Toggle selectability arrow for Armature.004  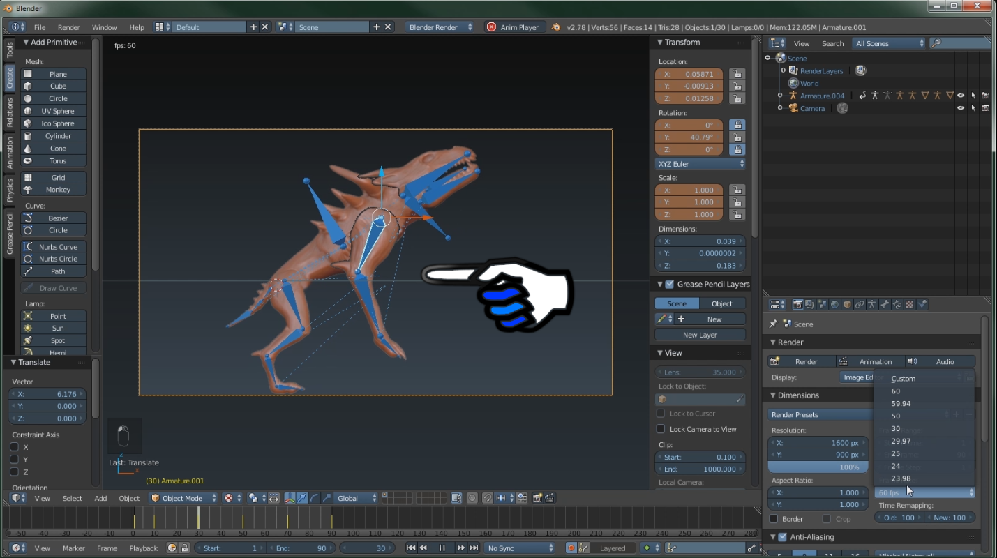[973, 96]
